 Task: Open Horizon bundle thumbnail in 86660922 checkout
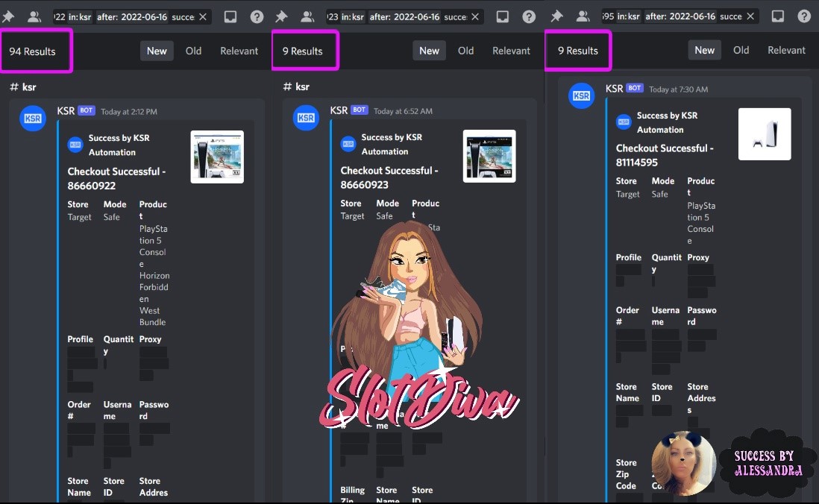click(x=217, y=157)
